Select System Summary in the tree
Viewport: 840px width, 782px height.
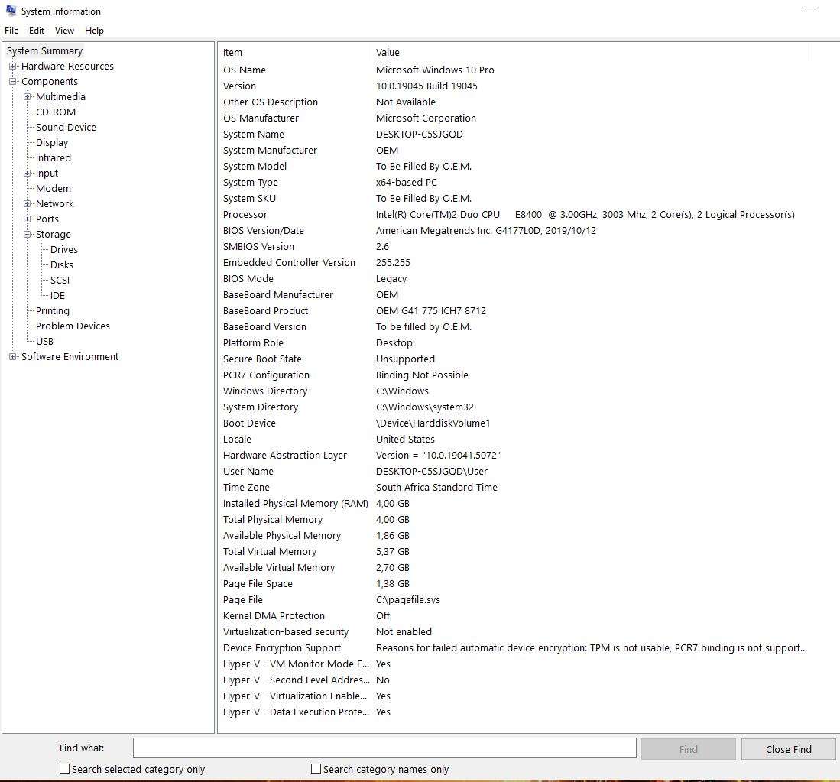pyautogui.click(x=44, y=50)
